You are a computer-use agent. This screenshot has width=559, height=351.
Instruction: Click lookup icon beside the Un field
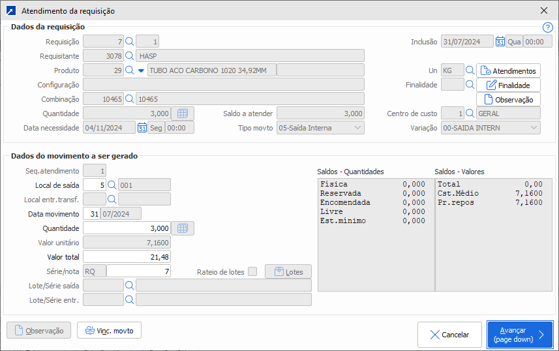point(470,70)
